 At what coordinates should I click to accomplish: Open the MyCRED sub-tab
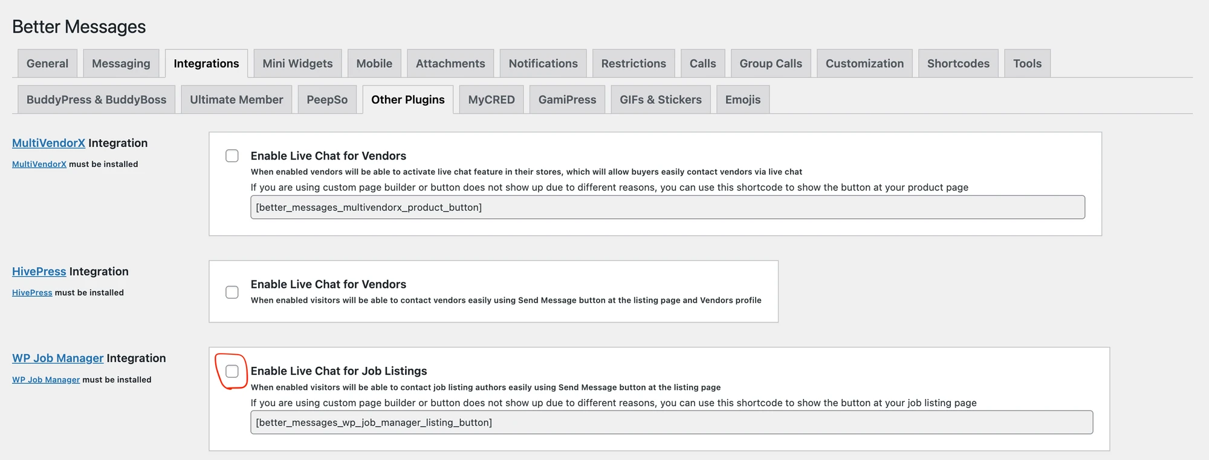coord(491,100)
